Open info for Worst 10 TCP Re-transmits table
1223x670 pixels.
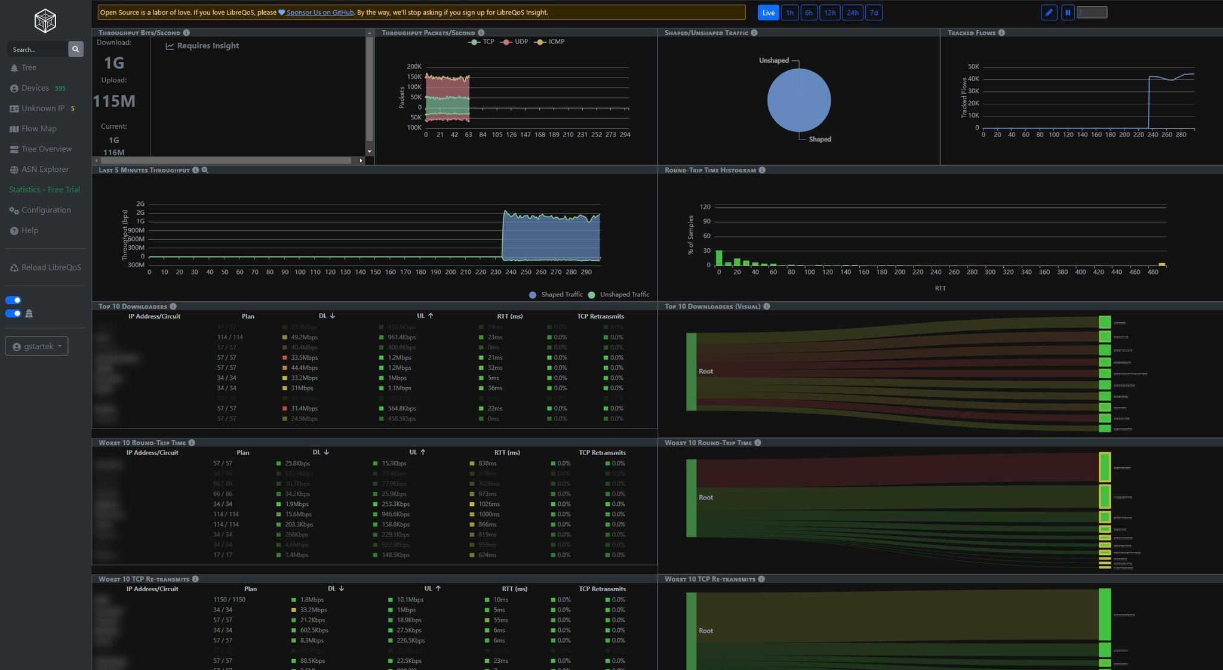(x=195, y=579)
